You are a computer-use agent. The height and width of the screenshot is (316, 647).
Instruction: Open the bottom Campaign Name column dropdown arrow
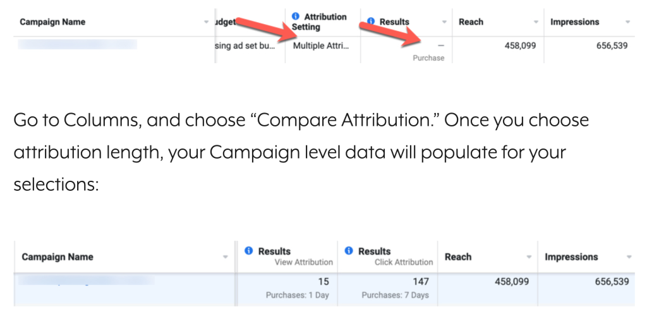tap(226, 257)
